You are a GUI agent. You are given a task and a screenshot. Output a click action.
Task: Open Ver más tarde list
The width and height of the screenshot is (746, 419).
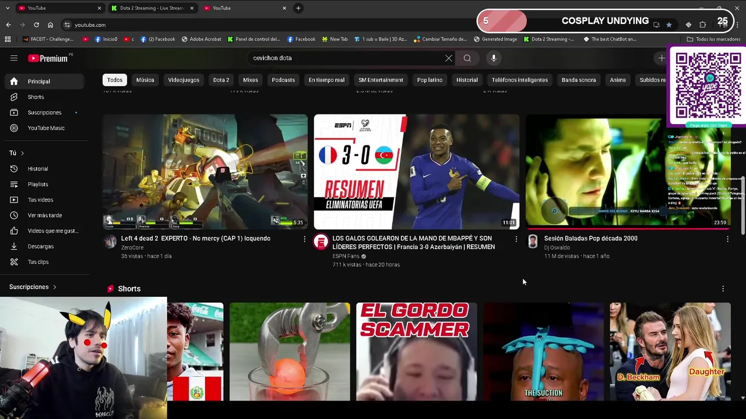tap(44, 215)
